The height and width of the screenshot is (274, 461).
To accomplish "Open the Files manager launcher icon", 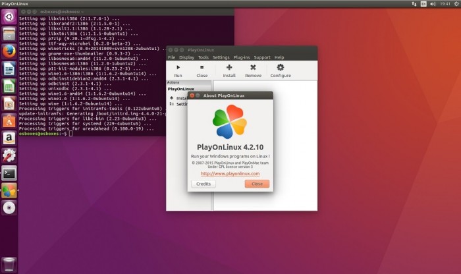I will 9,34.
